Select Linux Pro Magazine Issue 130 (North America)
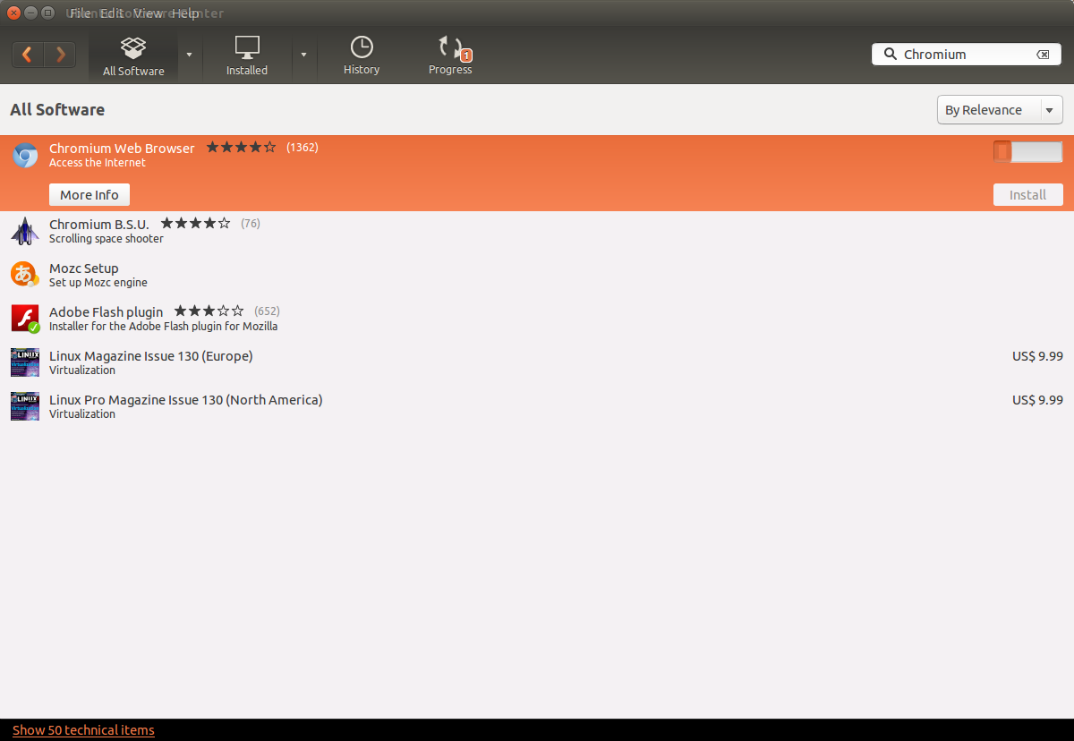Viewport: 1074px width, 741px height. (x=537, y=406)
